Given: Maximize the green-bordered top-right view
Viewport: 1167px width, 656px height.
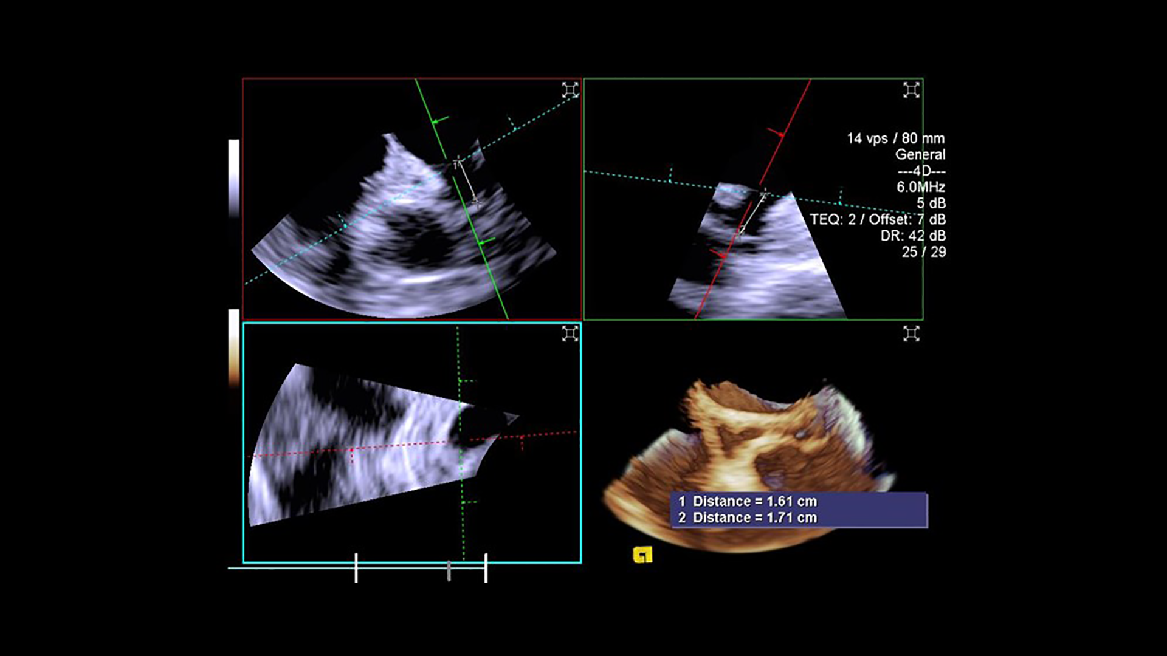Looking at the screenshot, I should (x=911, y=91).
